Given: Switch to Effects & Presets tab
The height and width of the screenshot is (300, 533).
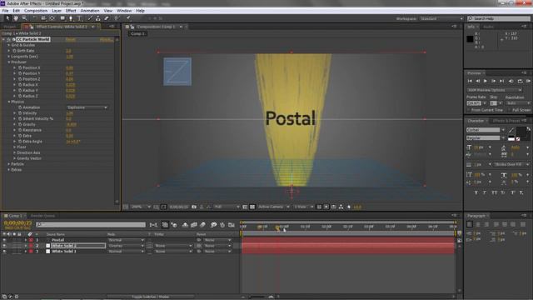Looking at the screenshot, I should point(506,121).
